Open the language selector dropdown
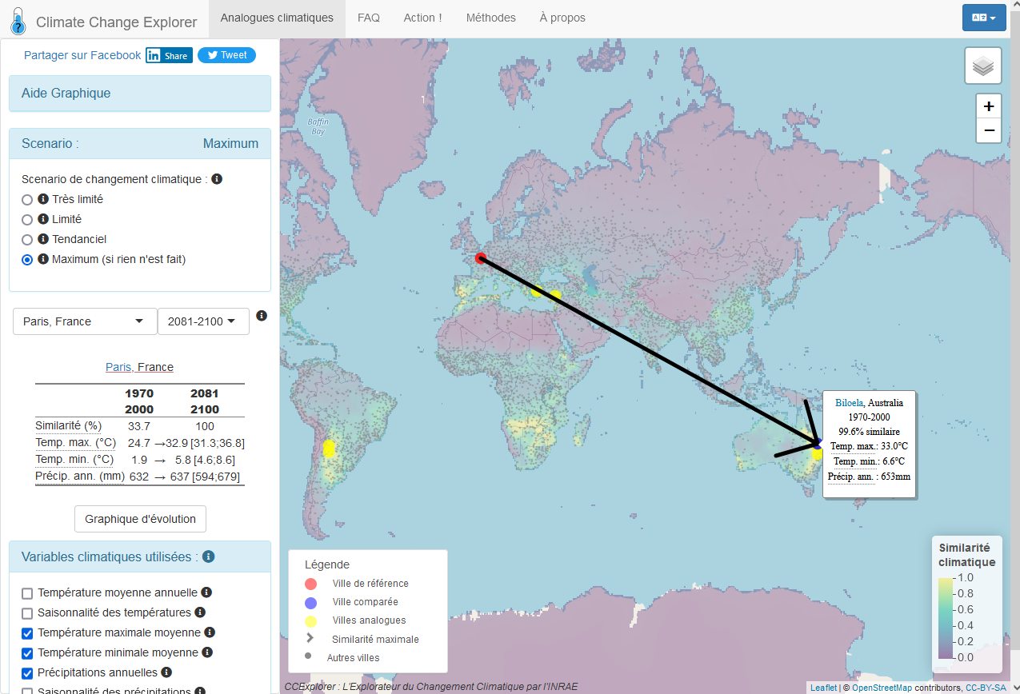 (984, 18)
